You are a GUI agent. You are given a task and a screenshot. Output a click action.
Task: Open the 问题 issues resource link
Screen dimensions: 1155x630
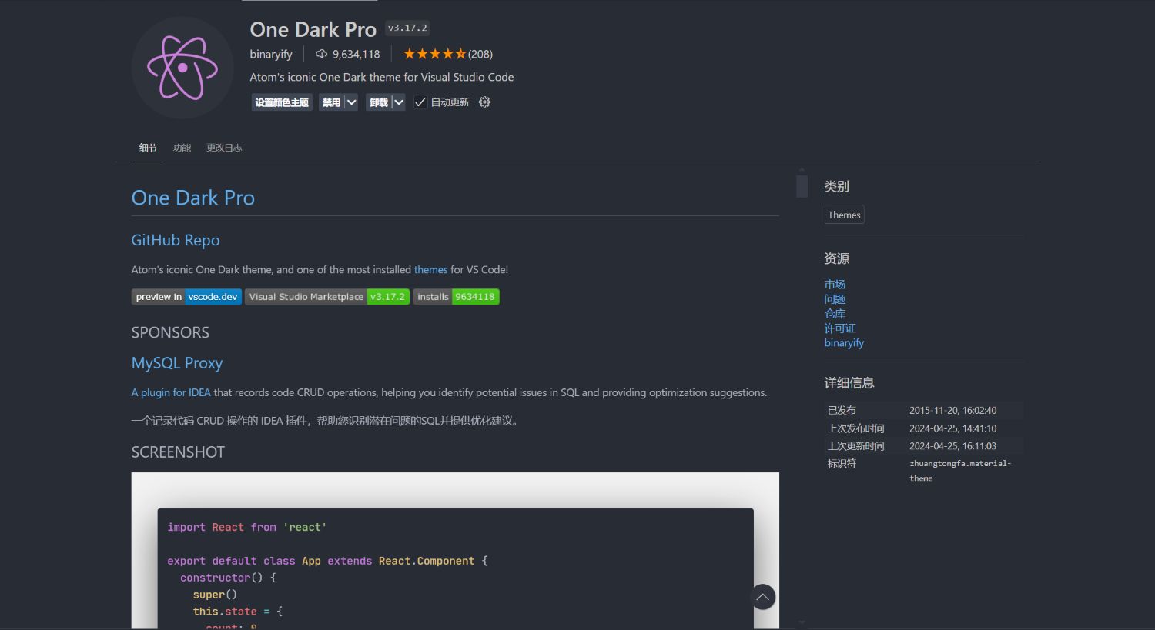[x=835, y=298]
